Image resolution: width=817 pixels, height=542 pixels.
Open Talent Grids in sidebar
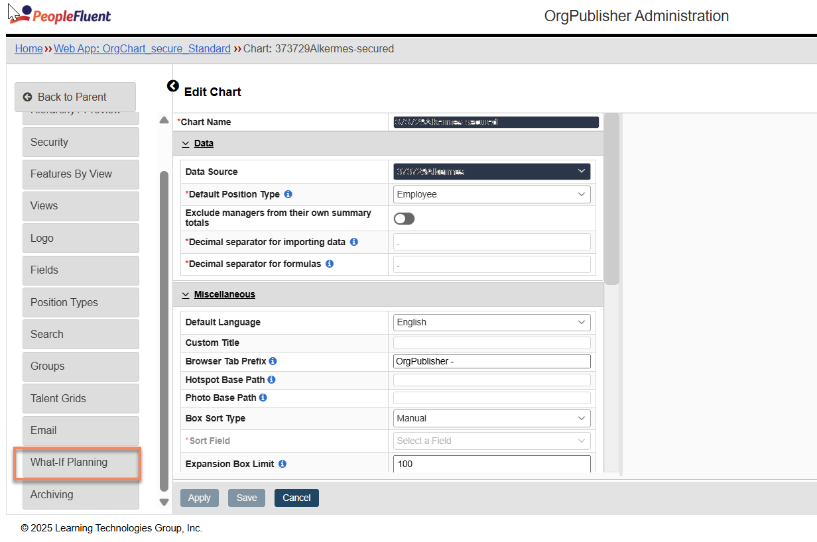point(80,398)
